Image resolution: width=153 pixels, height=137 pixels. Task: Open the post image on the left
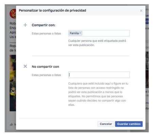[x=13, y=83]
